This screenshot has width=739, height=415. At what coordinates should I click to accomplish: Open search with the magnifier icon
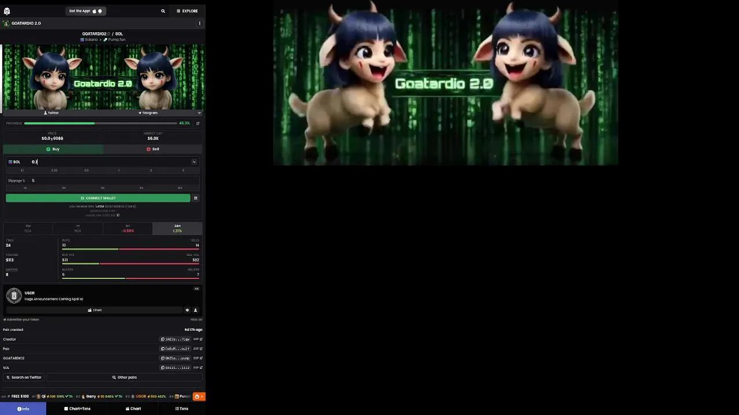[163, 11]
